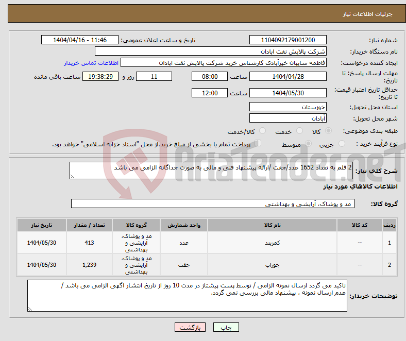Select the کالا/خدمت radio button
Screen dimensions: 406x341
263,131
